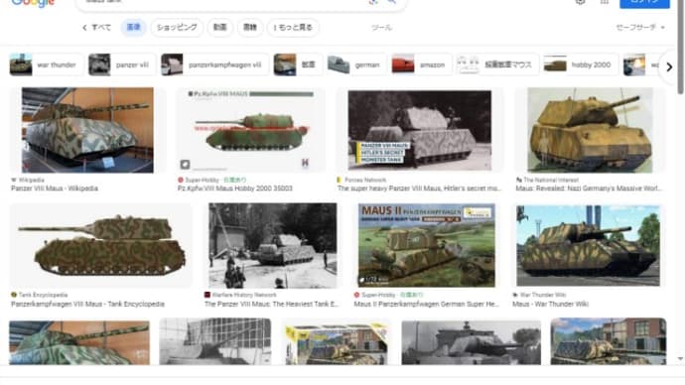685x385 pixels.
Task: Click the War Thunder Wiki source label
Action: pos(539,295)
